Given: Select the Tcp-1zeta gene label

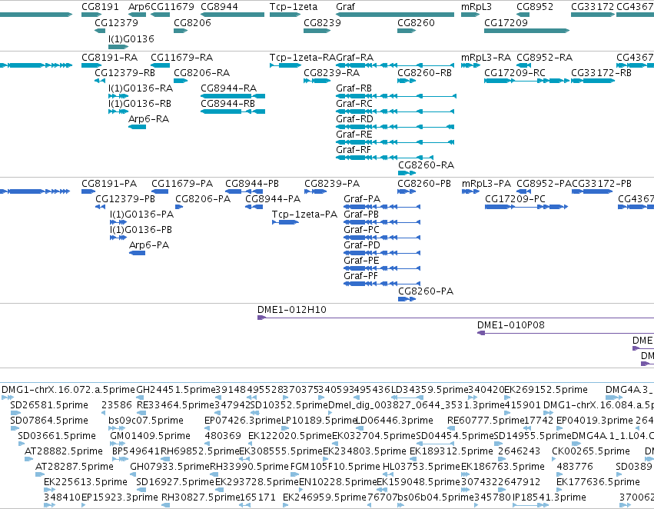Looking at the screenshot, I should pos(294,7).
